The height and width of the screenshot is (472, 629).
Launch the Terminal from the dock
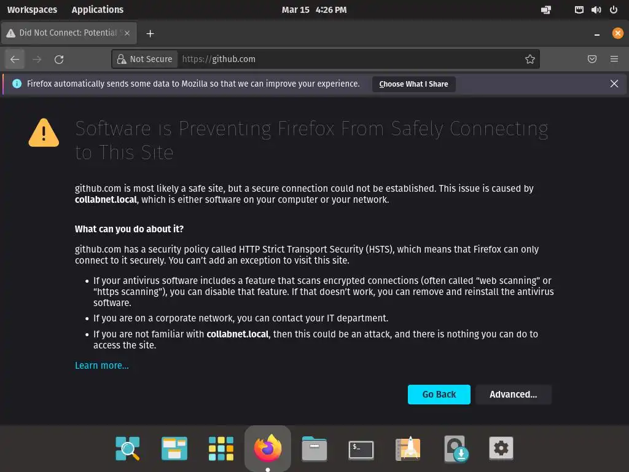(x=361, y=449)
